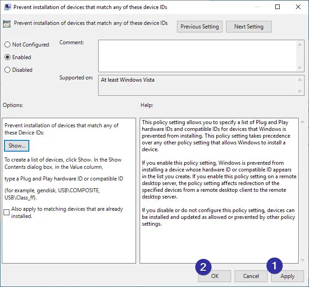
Task: Click the 'At least Windows Vista' text
Action: [127, 80]
